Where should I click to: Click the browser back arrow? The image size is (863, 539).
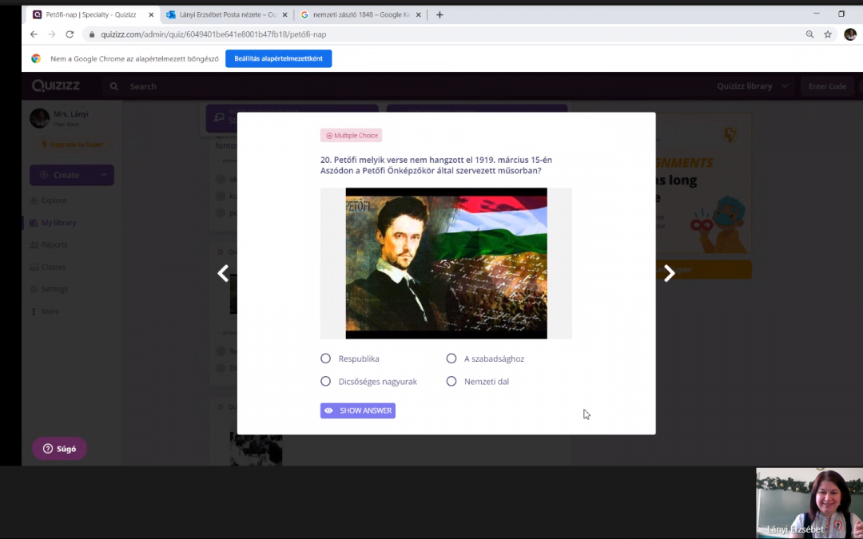pyautogui.click(x=34, y=34)
